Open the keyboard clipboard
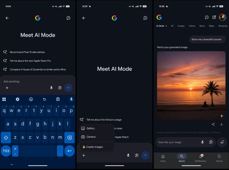The width and height of the screenshot is (229, 170). (x=58, y=99)
